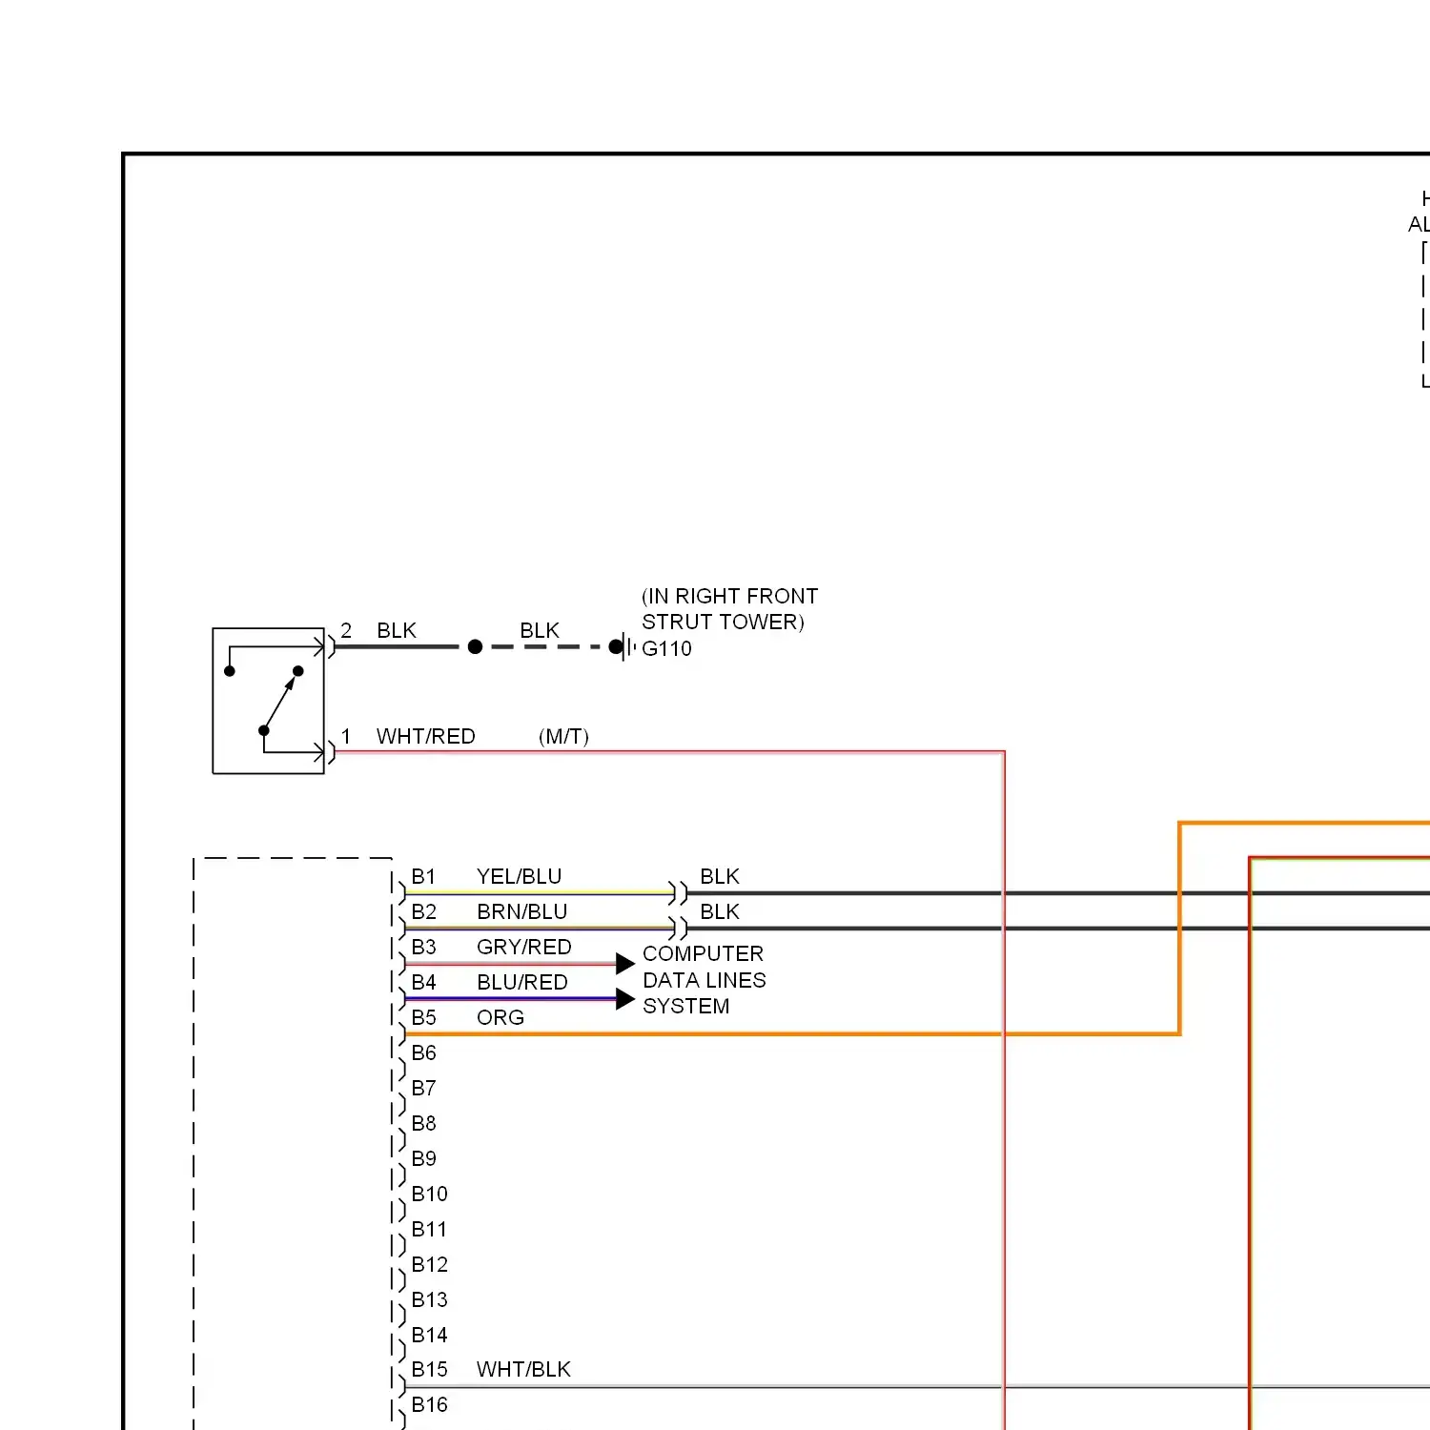Select pin label B11
Image resolution: width=1430 pixels, height=1430 pixels.
[x=429, y=1229]
